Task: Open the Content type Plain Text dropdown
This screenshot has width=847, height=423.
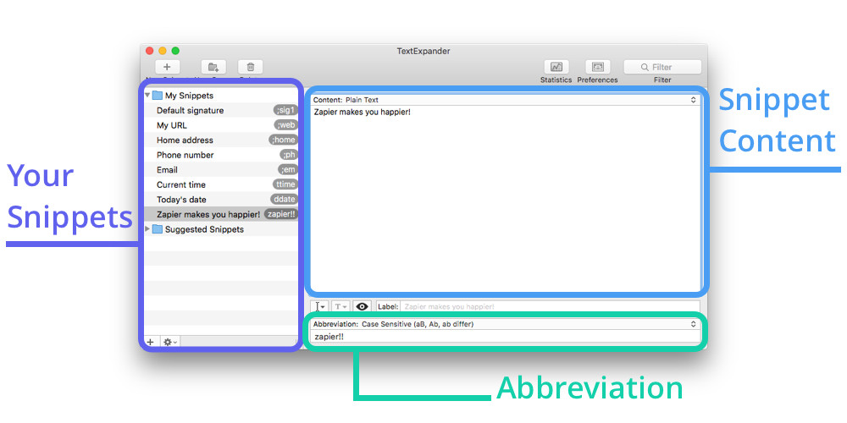Action: tap(506, 100)
